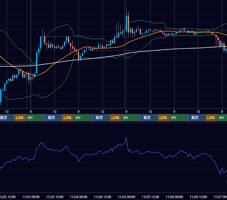
Task: Click the 11/23 12:00 date label
Action: coord(55,197)
